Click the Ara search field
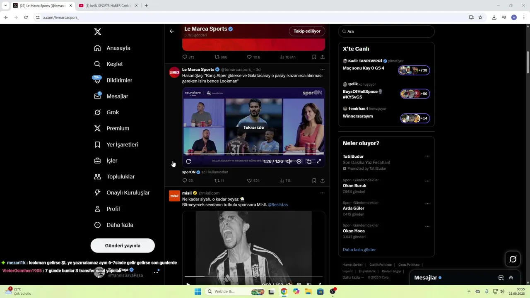Image resolution: width=530 pixels, height=298 pixels. (386, 31)
